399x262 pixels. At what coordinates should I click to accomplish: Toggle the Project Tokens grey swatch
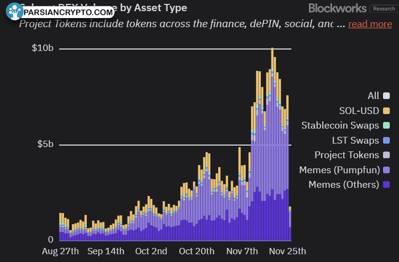click(386, 155)
